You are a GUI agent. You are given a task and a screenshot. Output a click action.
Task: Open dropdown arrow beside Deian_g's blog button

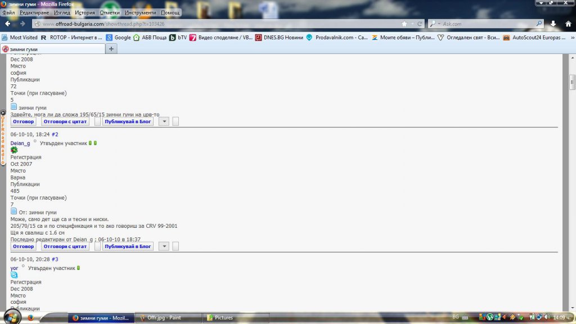tap(164, 246)
